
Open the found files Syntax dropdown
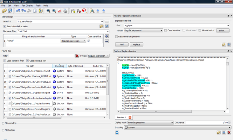click(x=98, y=56)
